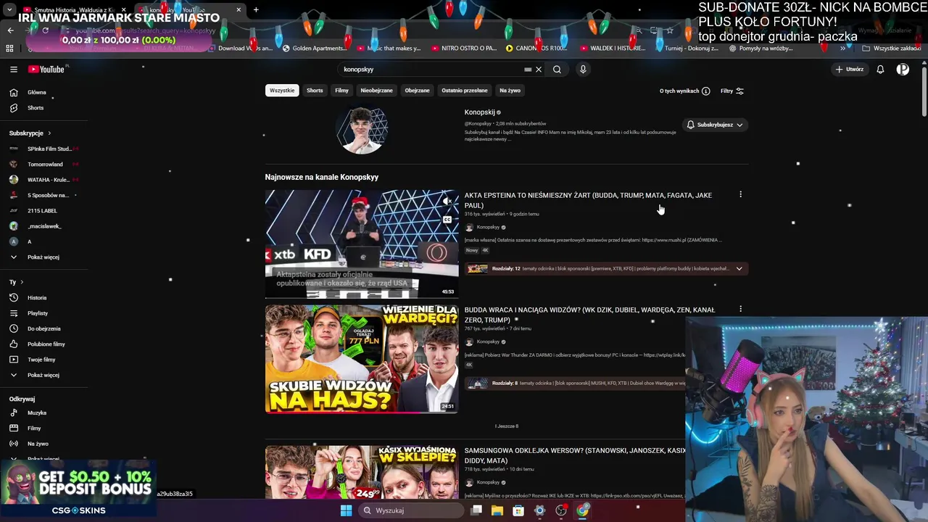
Task: Open the account avatar menu
Action: coord(903,70)
